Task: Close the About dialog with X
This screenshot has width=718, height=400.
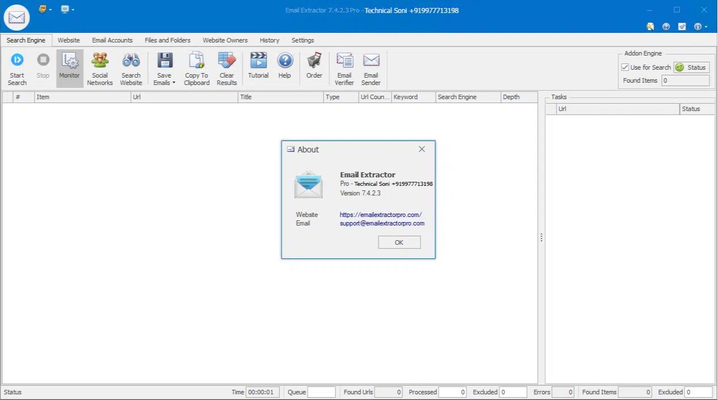Action: (422, 149)
